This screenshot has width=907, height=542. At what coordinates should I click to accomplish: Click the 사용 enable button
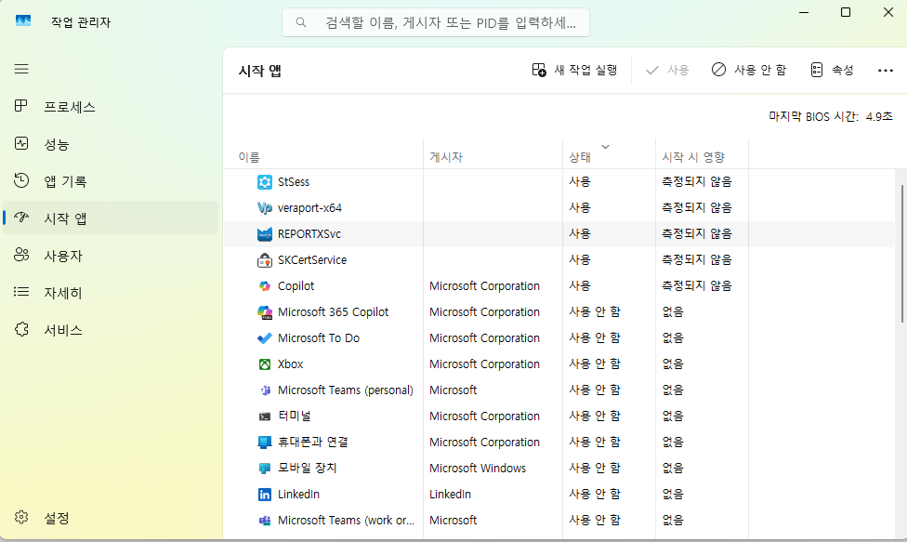coord(667,70)
